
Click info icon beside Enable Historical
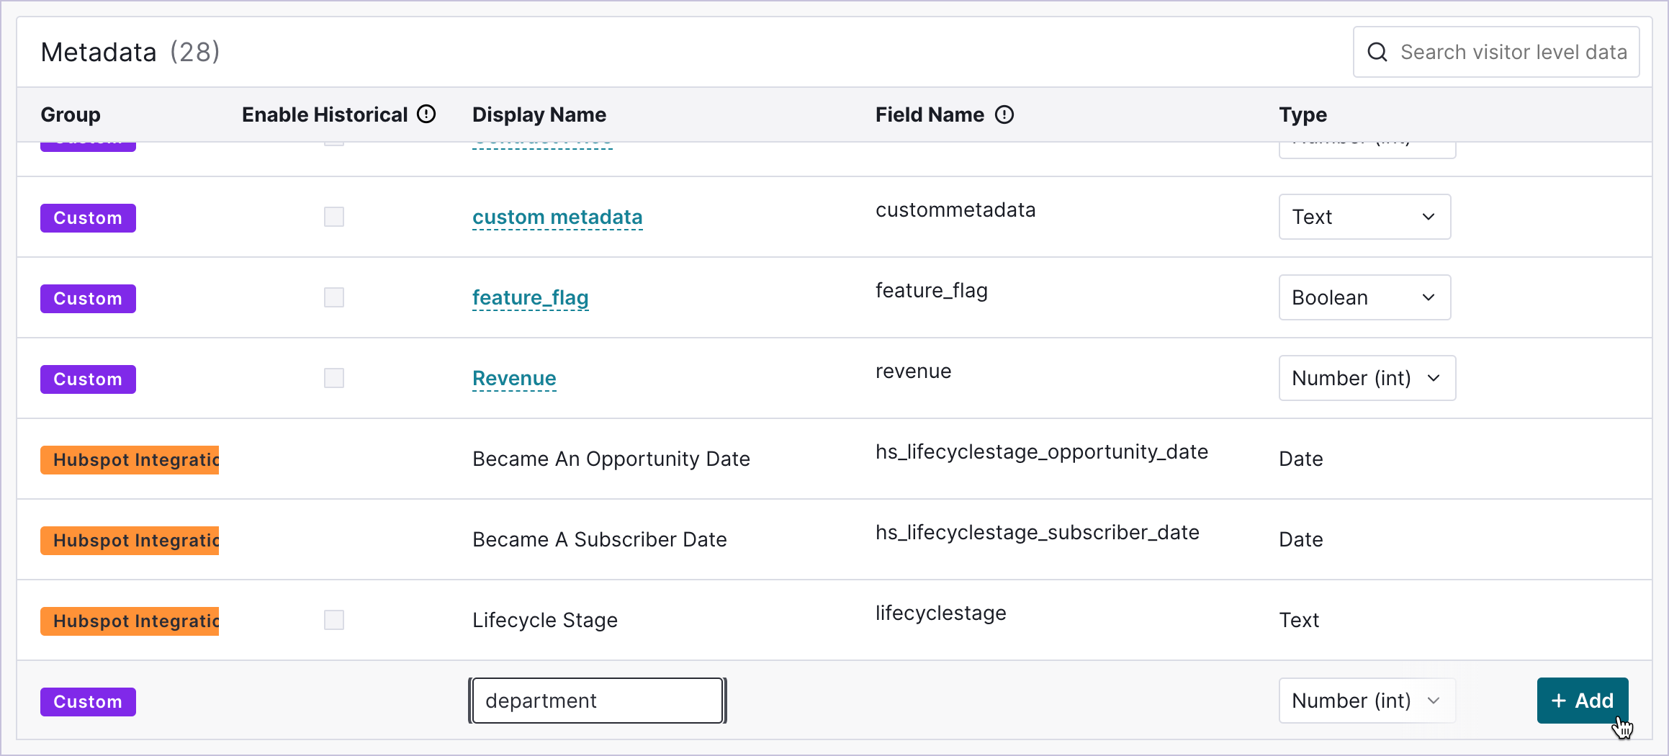[426, 114]
